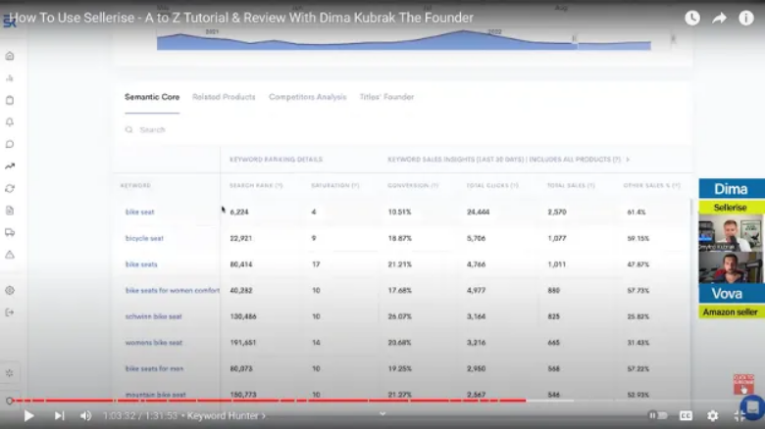Click the Sellerise logo in the corner
This screenshot has width=765, height=429.
pyautogui.click(x=9, y=22)
